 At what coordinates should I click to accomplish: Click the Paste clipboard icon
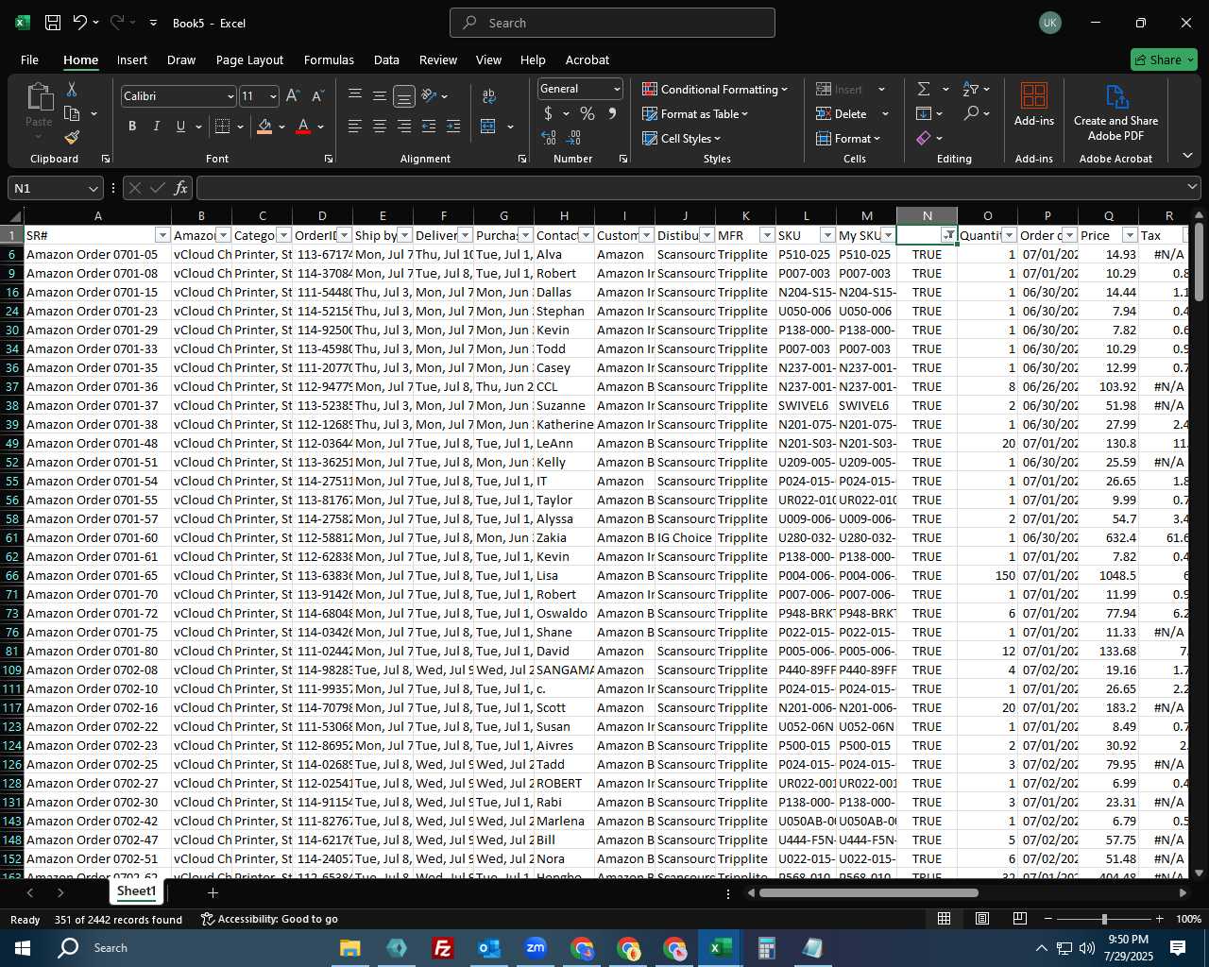point(40,97)
